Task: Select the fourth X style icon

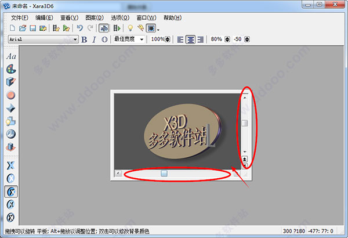Action: 10,204
